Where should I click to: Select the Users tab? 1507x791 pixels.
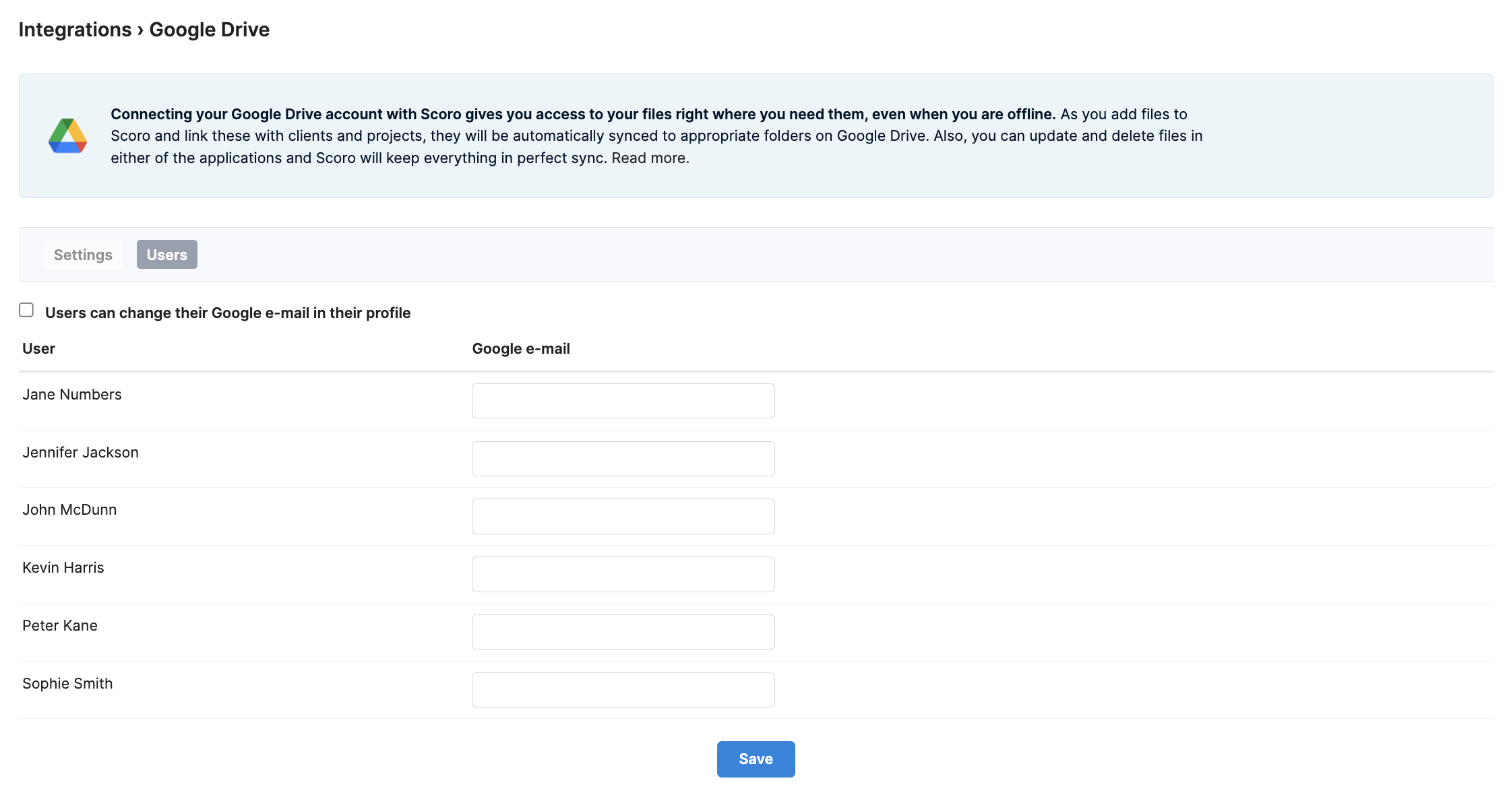(167, 255)
